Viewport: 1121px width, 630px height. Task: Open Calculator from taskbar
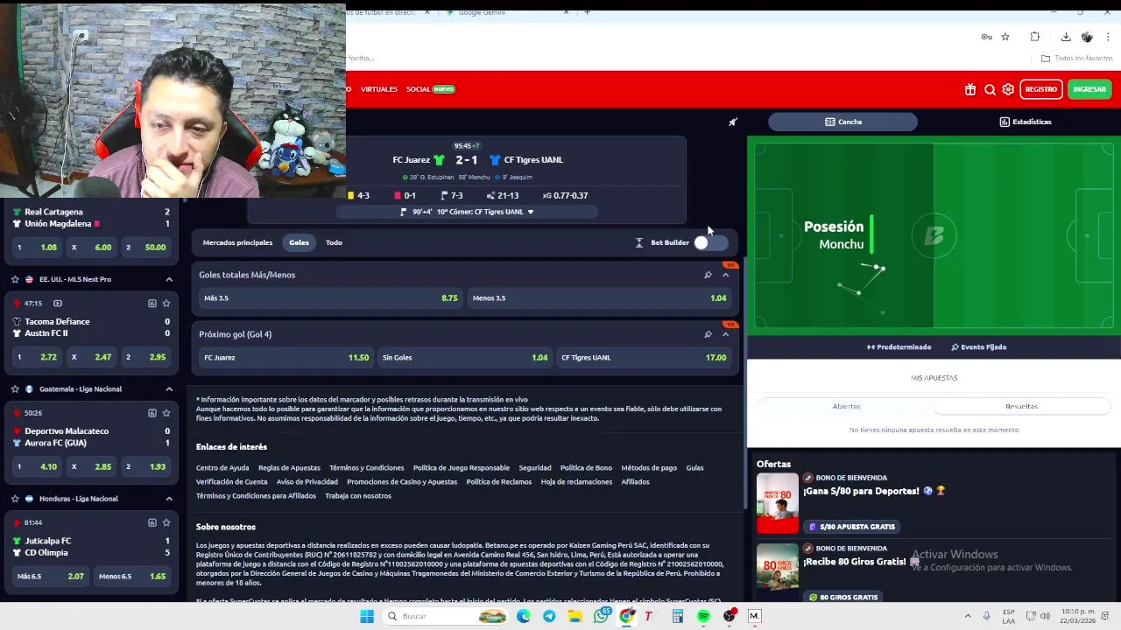(x=677, y=616)
